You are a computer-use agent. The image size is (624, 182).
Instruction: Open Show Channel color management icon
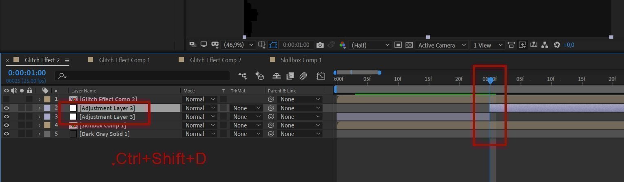pyautogui.click(x=342, y=45)
